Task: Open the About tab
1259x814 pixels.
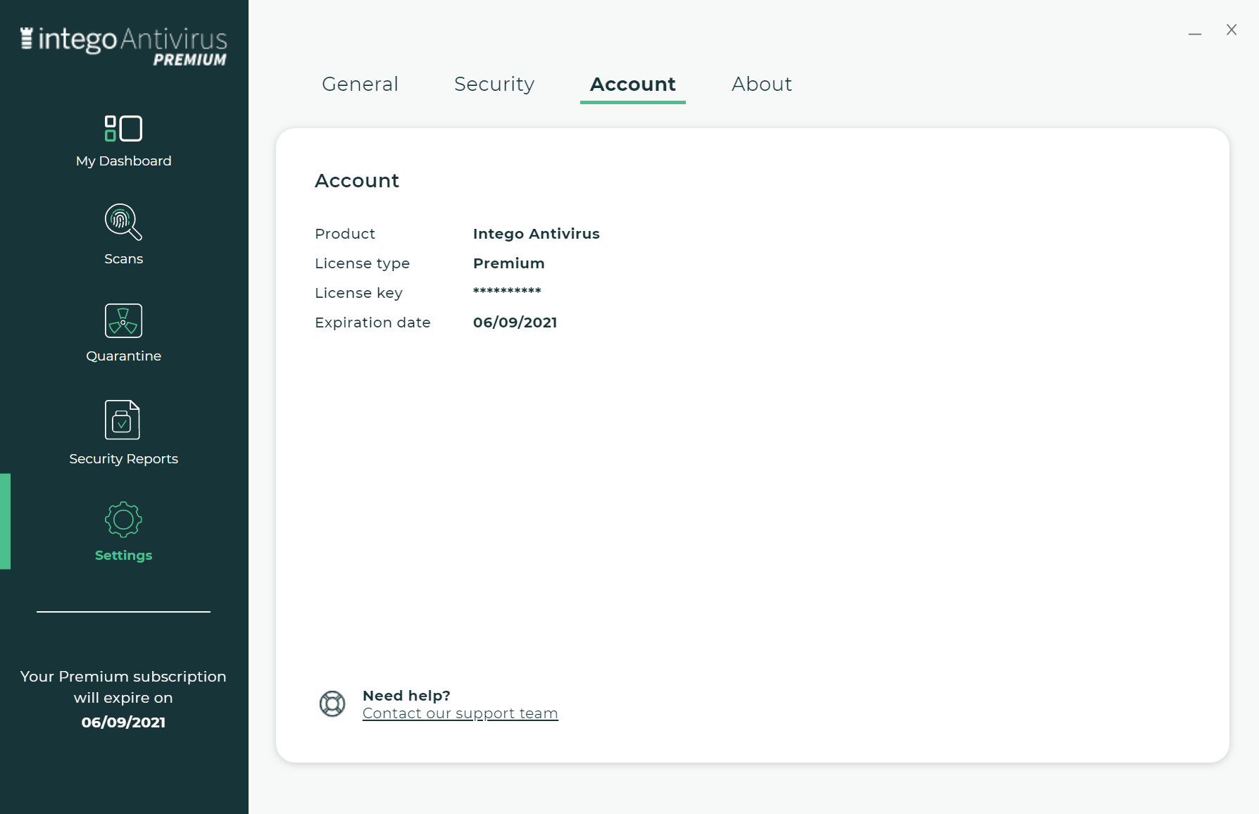Action: 762,84
